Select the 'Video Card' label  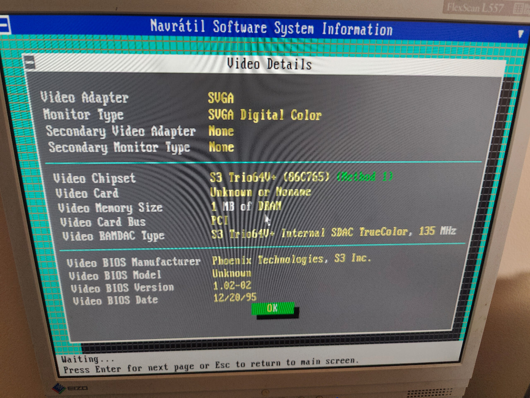tap(87, 193)
